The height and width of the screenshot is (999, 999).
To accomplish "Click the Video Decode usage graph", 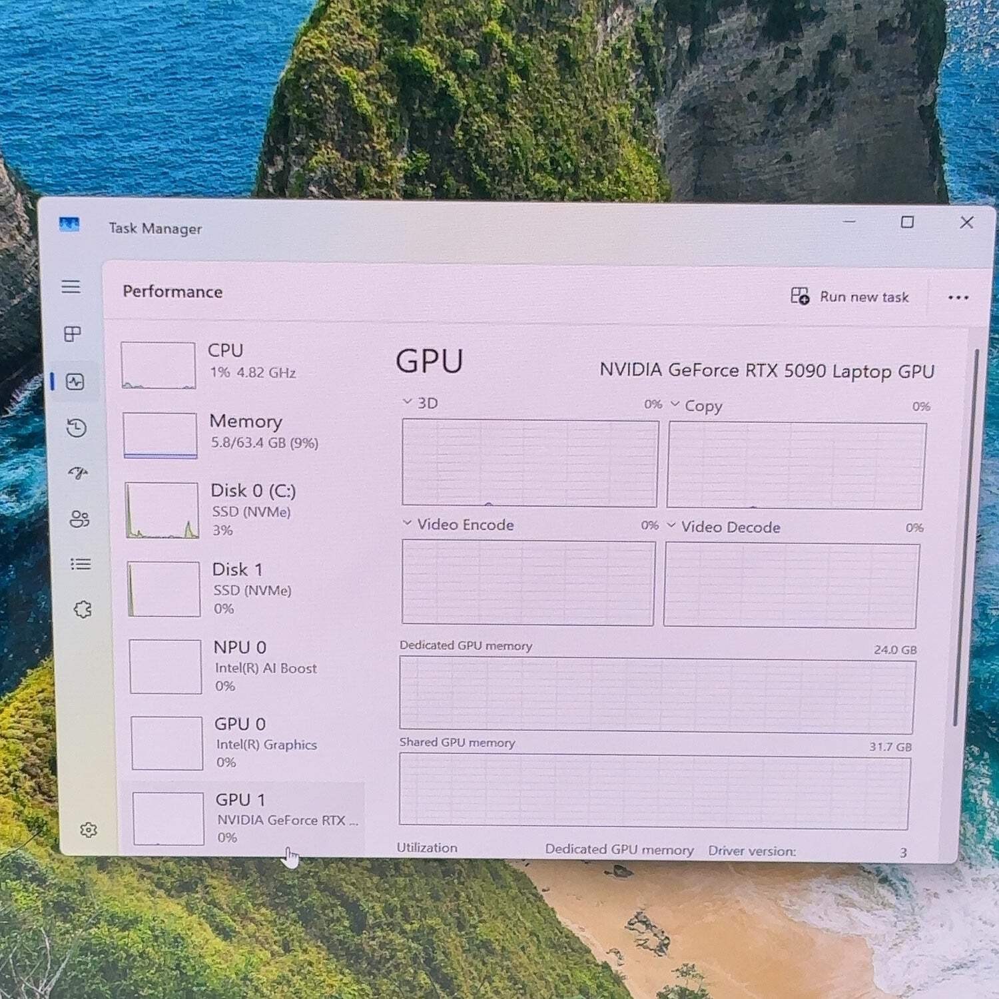I will pyautogui.click(x=792, y=585).
